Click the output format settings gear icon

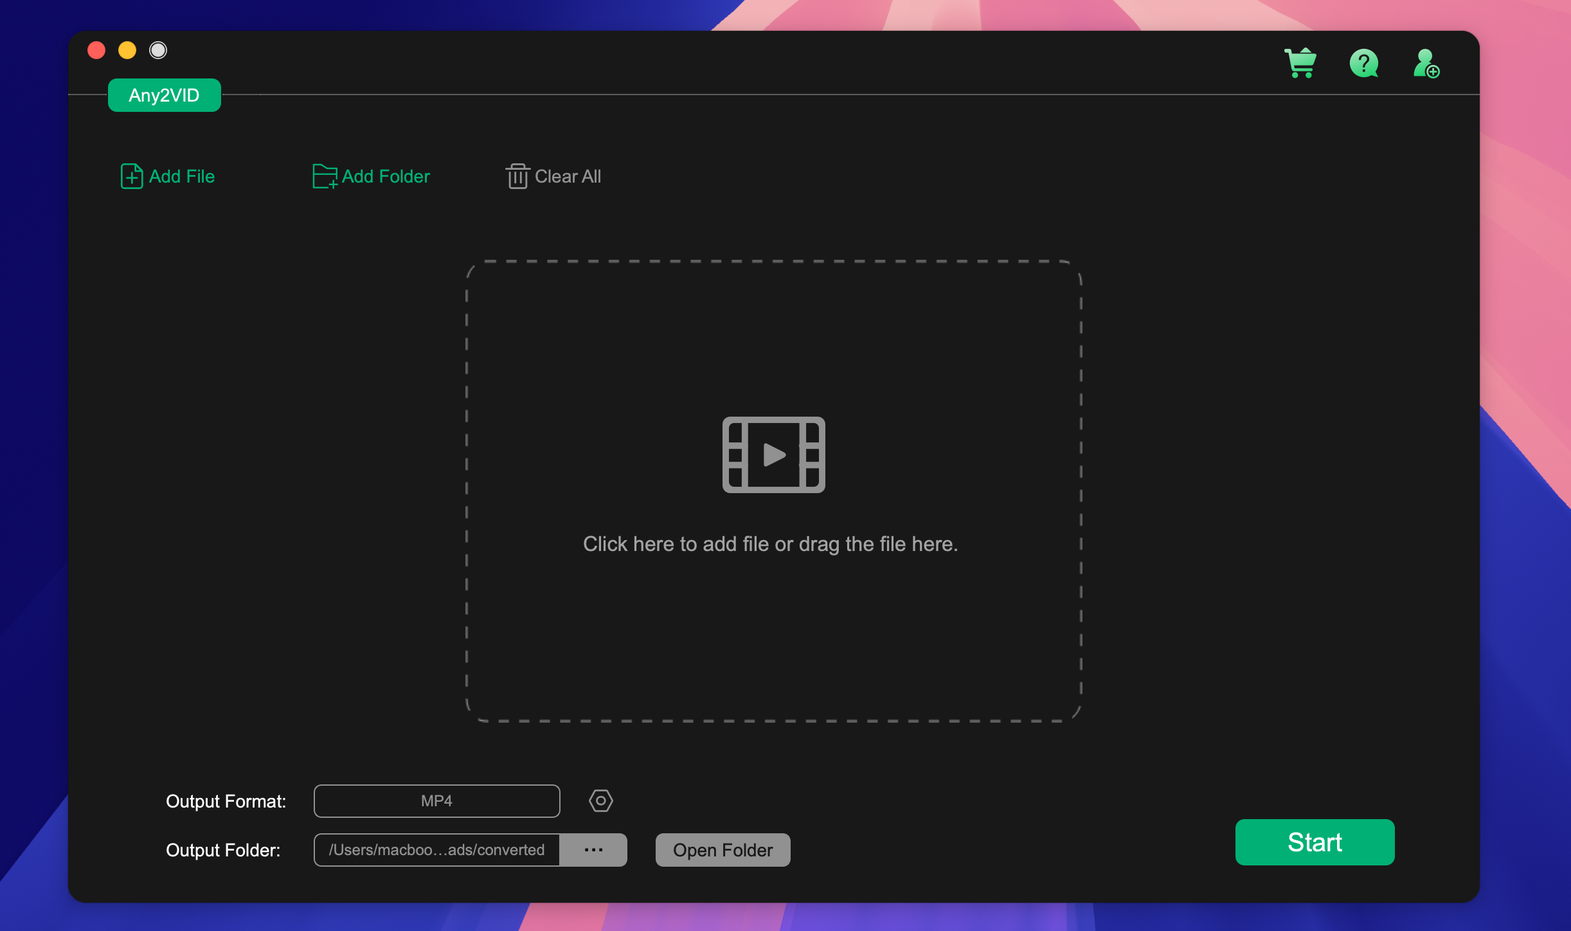(600, 799)
